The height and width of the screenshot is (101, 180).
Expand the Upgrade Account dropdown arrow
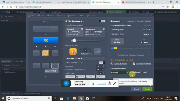tap(125, 12)
